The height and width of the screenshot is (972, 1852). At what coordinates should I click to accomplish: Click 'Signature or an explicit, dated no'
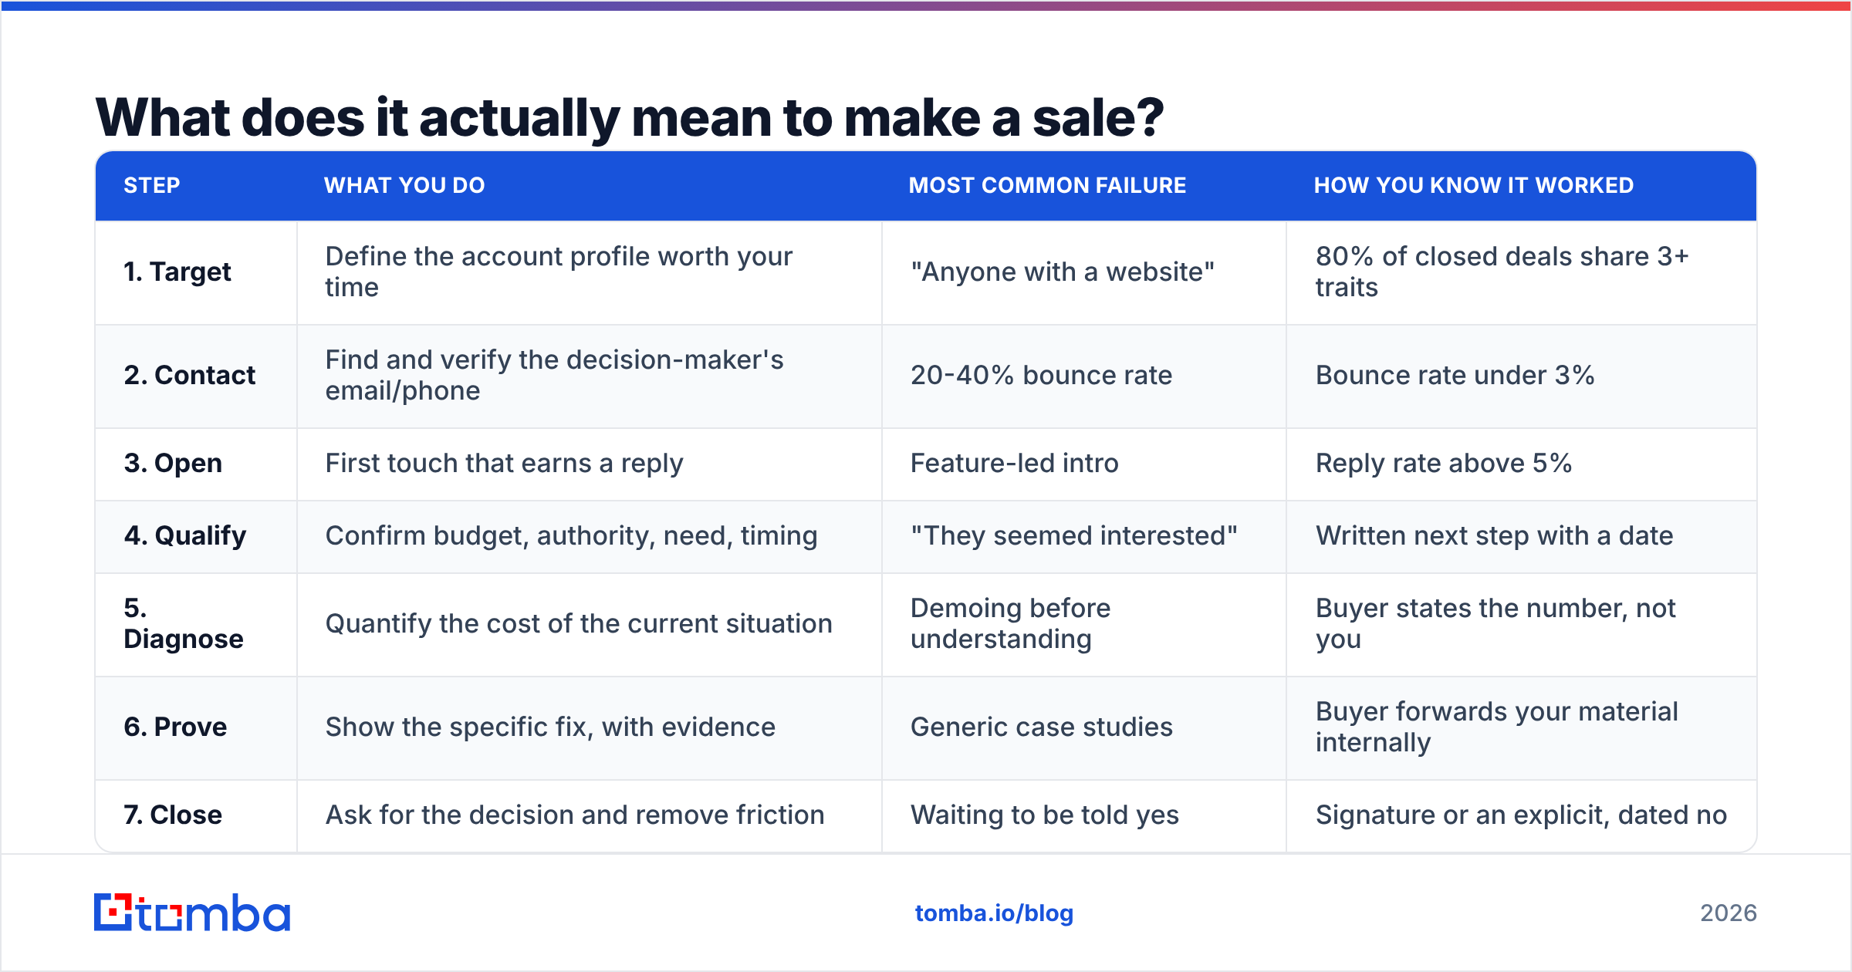(1521, 815)
